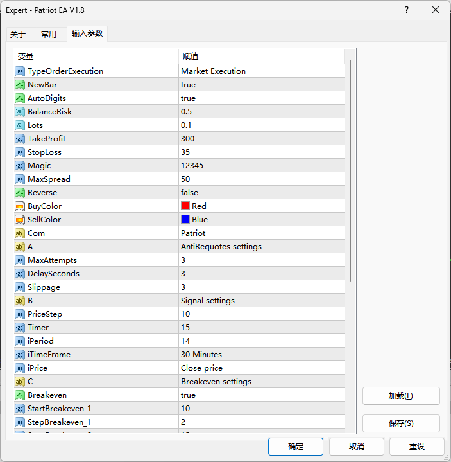Click the boolean icon next to Reverse
This screenshot has width=451, height=462.
click(20, 193)
